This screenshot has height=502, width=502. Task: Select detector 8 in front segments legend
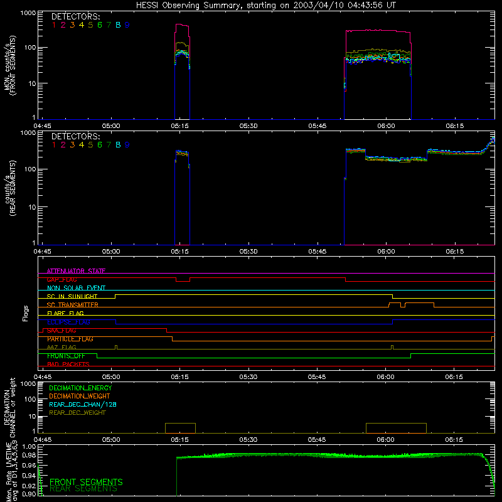[118, 25]
